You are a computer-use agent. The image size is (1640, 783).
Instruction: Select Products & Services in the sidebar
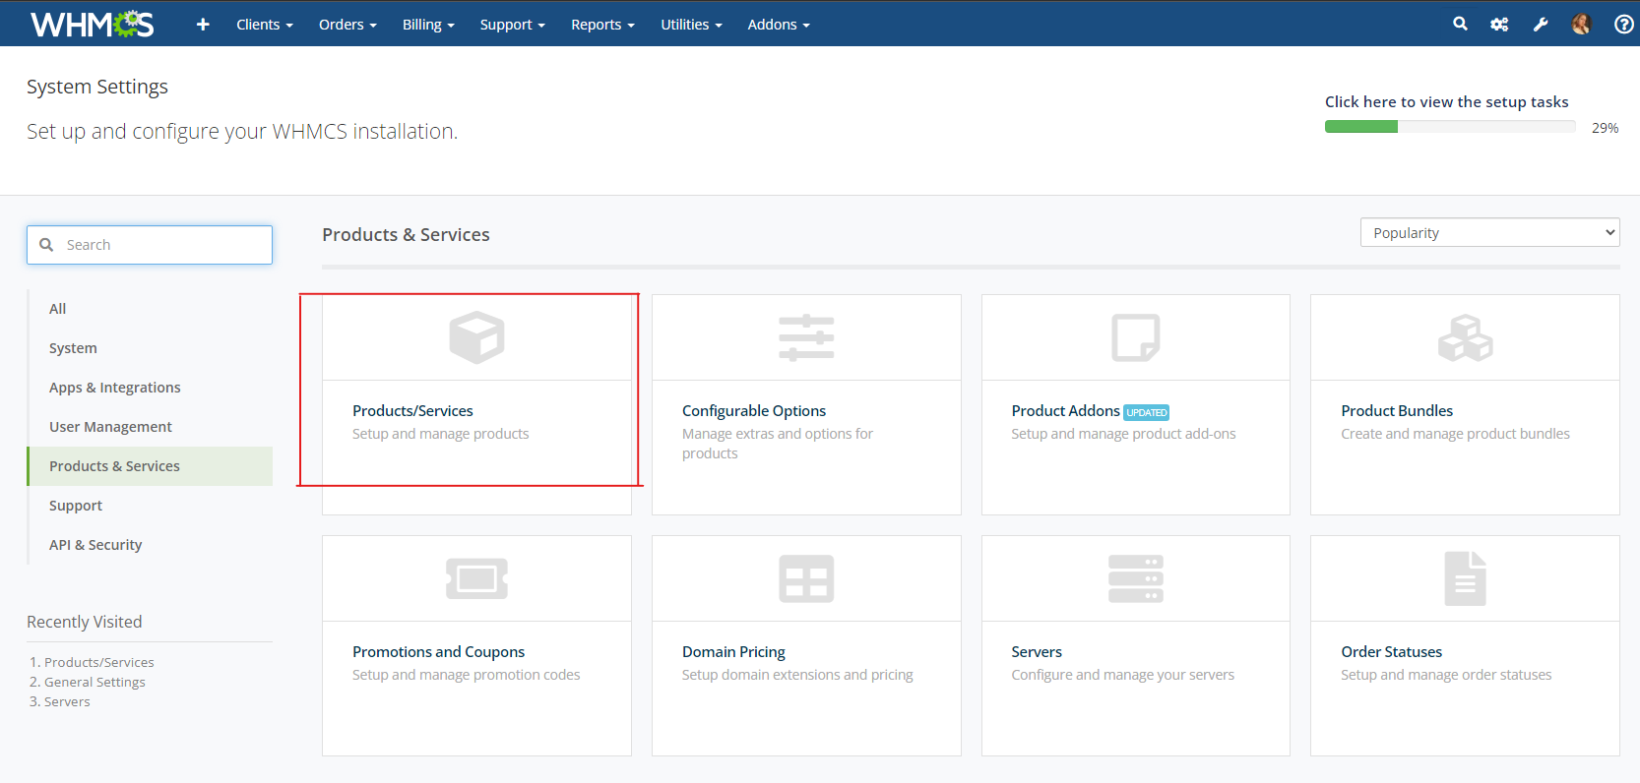(x=150, y=466)
